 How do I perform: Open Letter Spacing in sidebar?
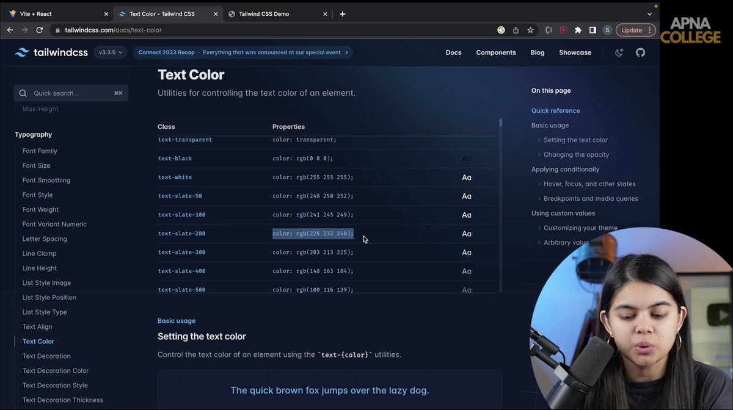point(45,239)
